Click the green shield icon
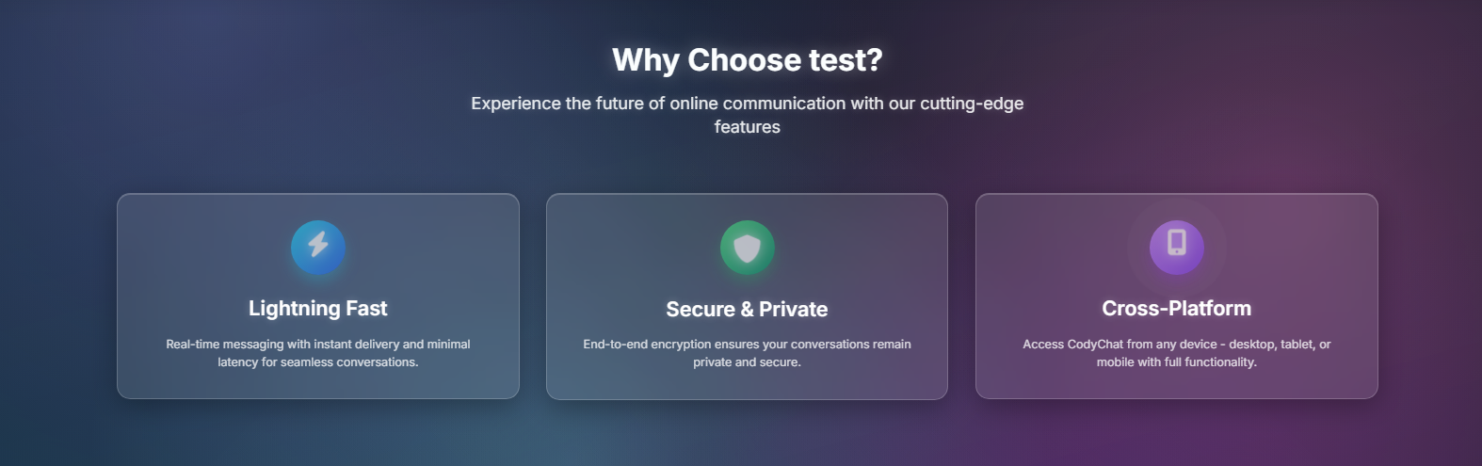This screenshot has height=466, width=1482. click(x=747, y=248)
